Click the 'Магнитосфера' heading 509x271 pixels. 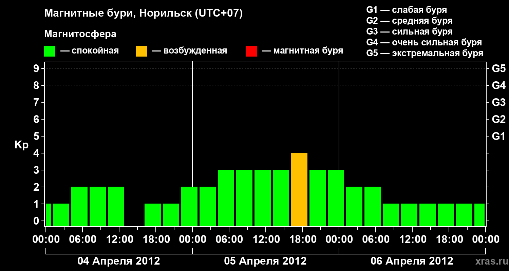pyautogui.click(x=80, y=34)
